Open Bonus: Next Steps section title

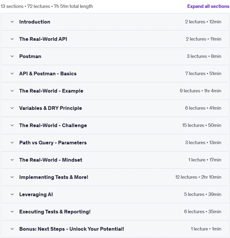[x=72, y=229]
